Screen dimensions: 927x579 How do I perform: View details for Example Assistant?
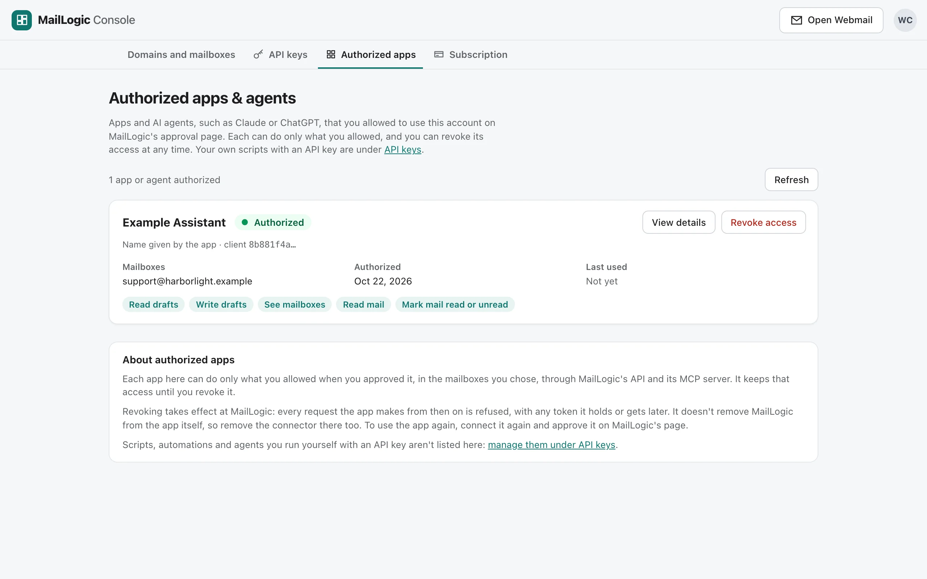click(679, 222)
